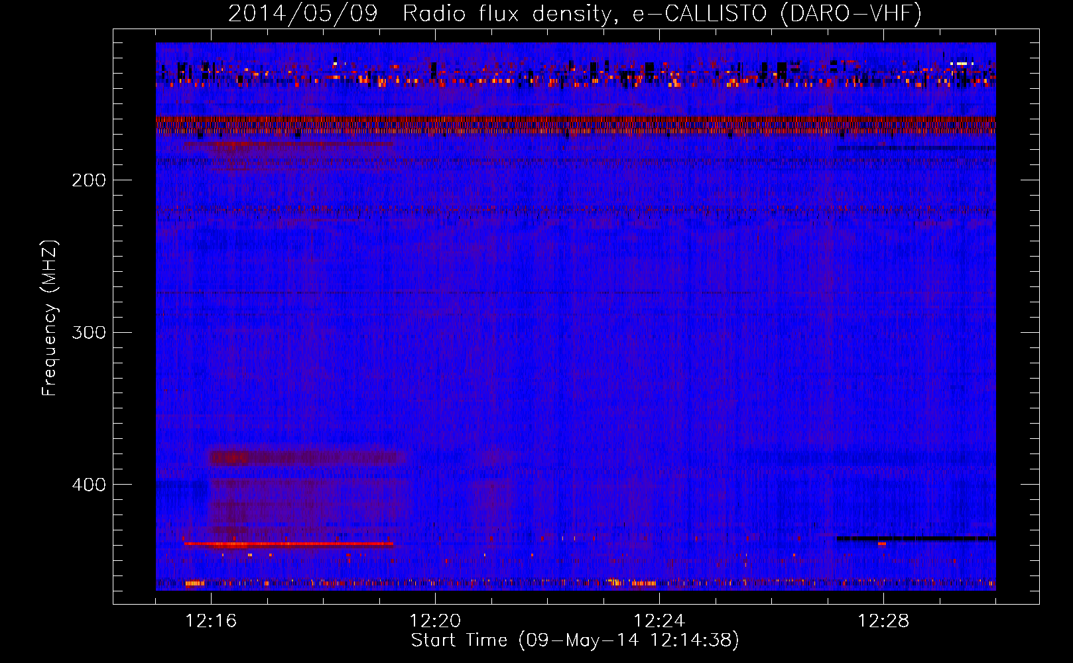Click the bright red emission line near 440 MHz
The width and height of the screenshot is (1073, 663).
[288, 544]
